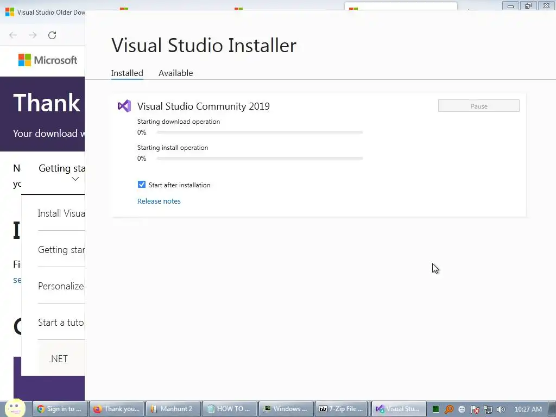Click the download operation progress bar

pos(260,132)
